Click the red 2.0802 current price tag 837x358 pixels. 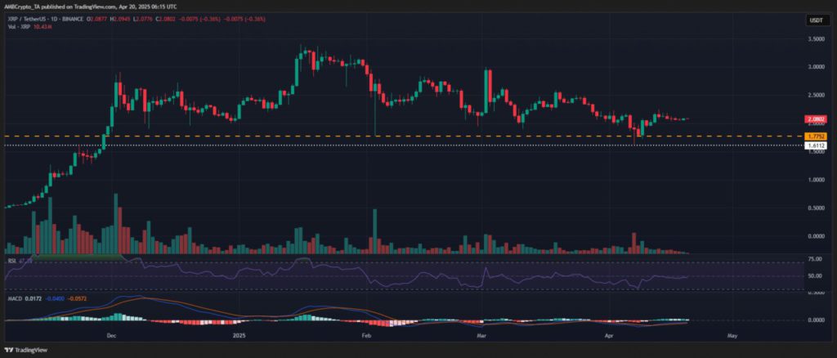[816, 119]
